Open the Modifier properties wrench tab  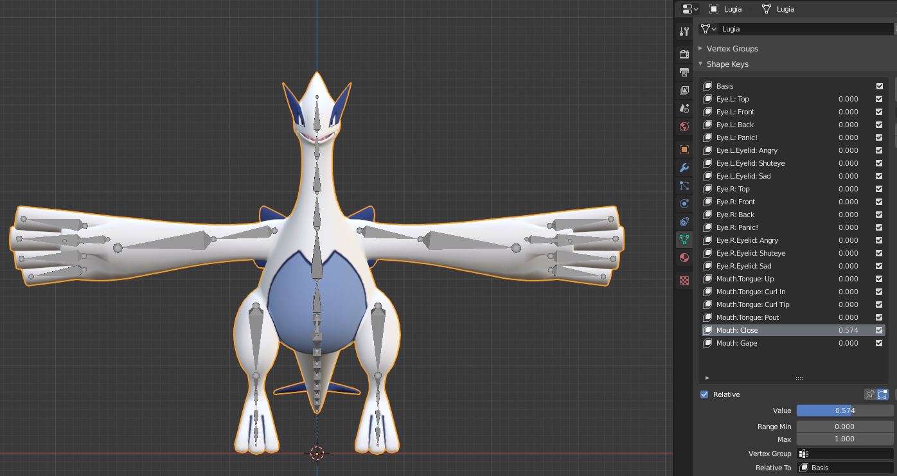(684, 168)
